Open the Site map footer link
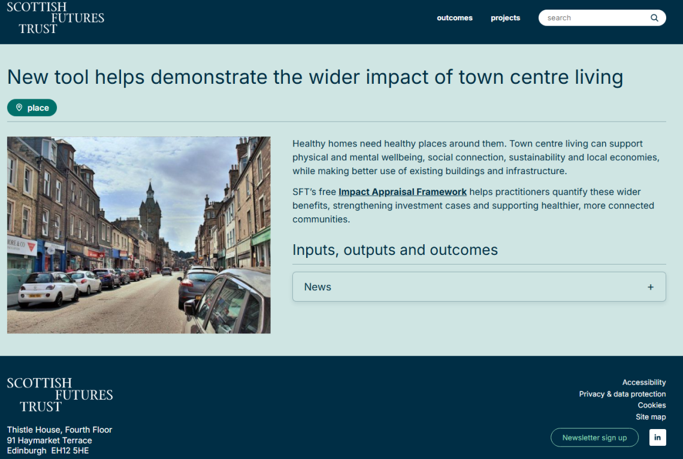This screenshot has width=683, height=459. point(651,417)
